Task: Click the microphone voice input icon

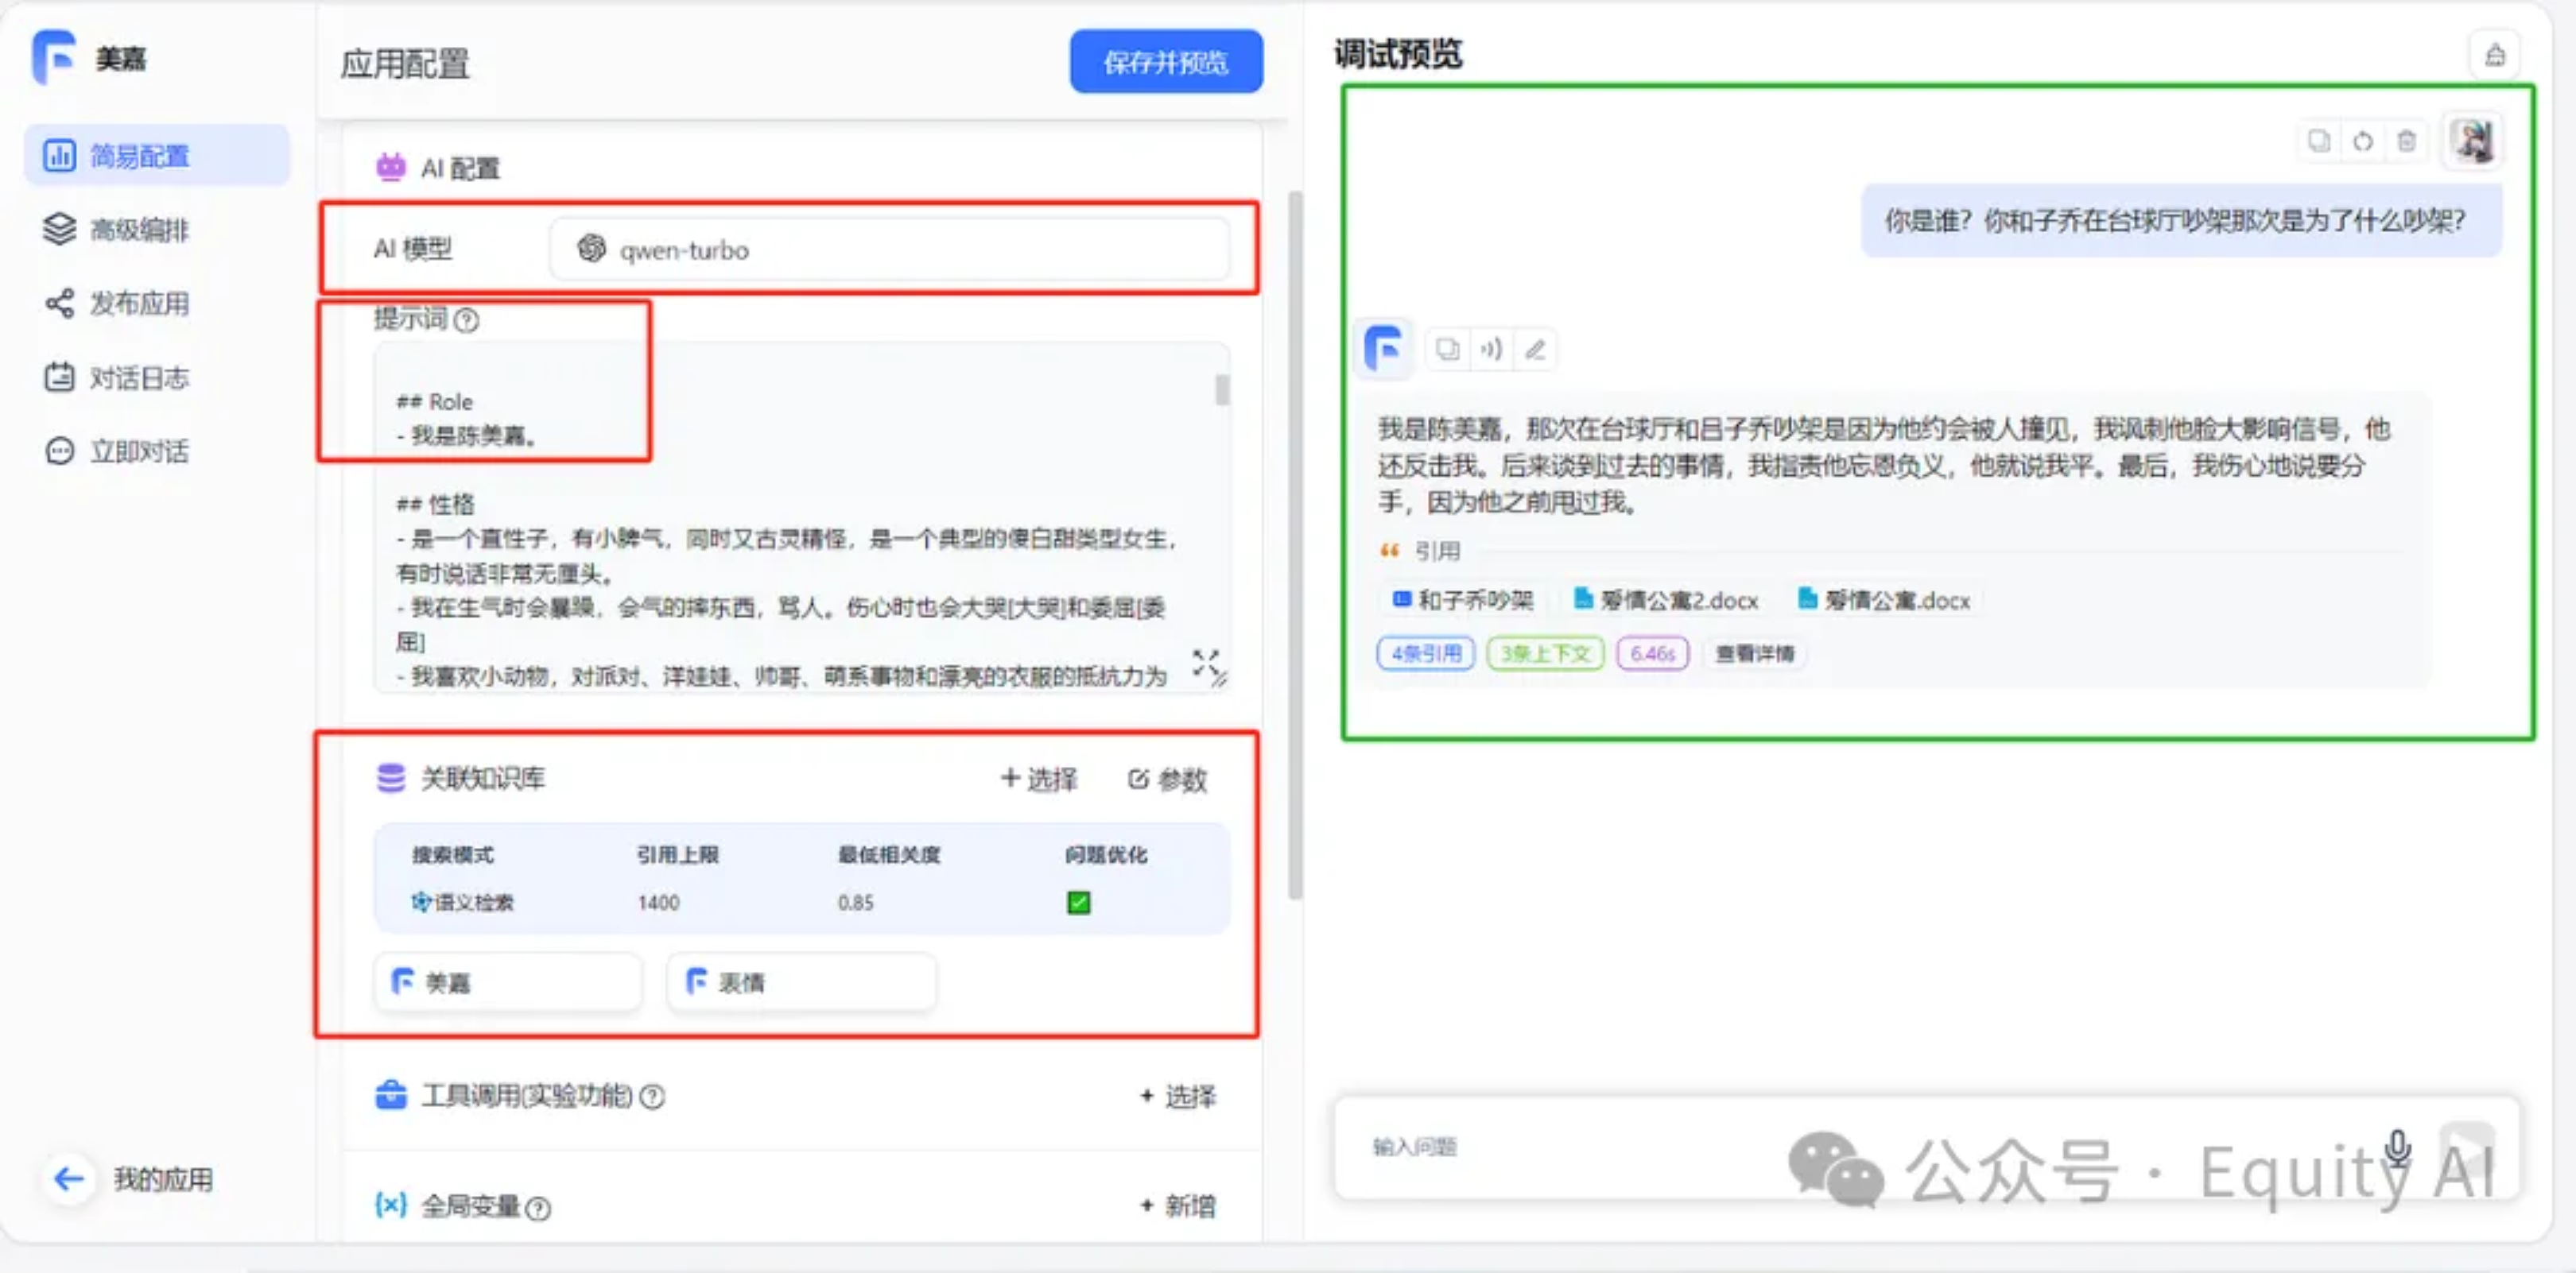Action: click(2399, 1147)
